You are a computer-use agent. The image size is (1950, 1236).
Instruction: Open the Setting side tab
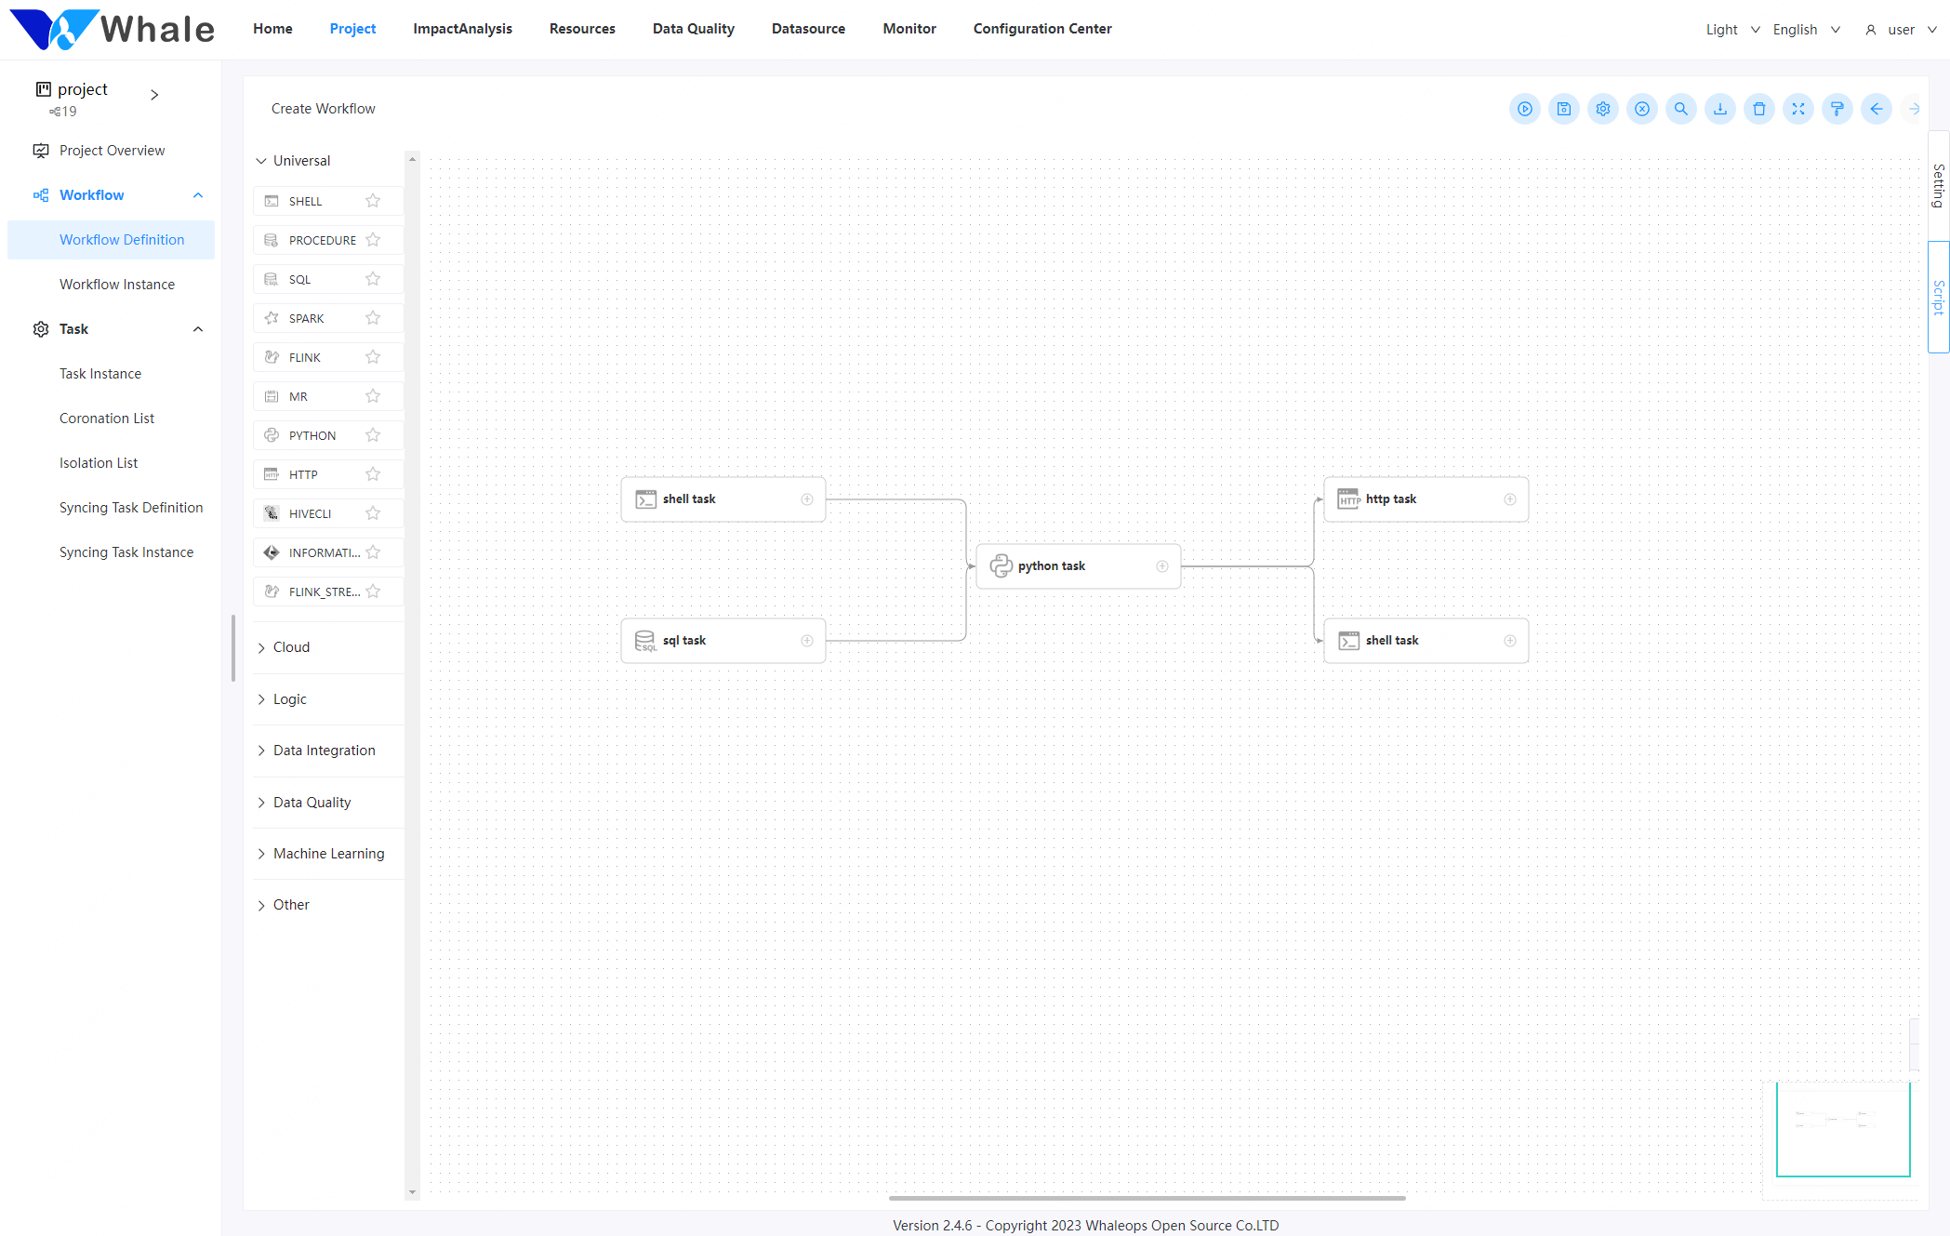point(1939,186)
